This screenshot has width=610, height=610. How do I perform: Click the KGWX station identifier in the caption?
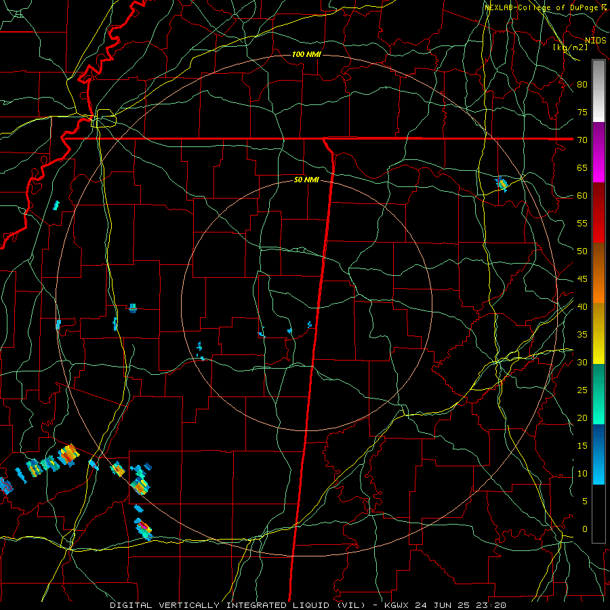click(x=396, y=605)
